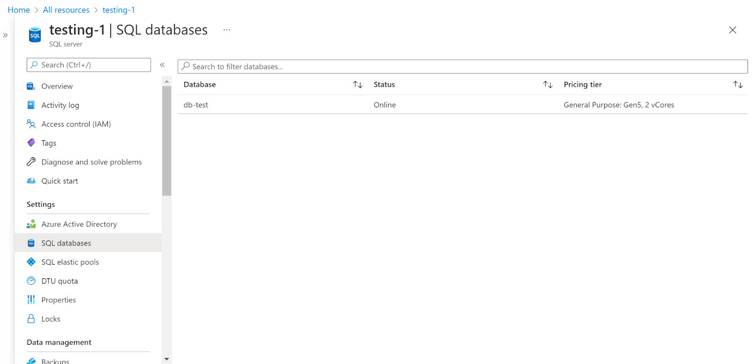This screenshot has height=364, width=754.
Task: Sort the table by Pricing tier column
Action: pyautogui.click(x=738, y=85)
